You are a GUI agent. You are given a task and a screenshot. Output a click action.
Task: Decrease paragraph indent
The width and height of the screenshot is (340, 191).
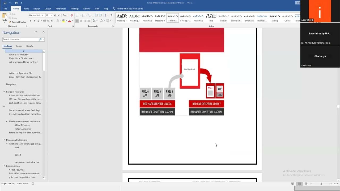[x=96, y=15]
